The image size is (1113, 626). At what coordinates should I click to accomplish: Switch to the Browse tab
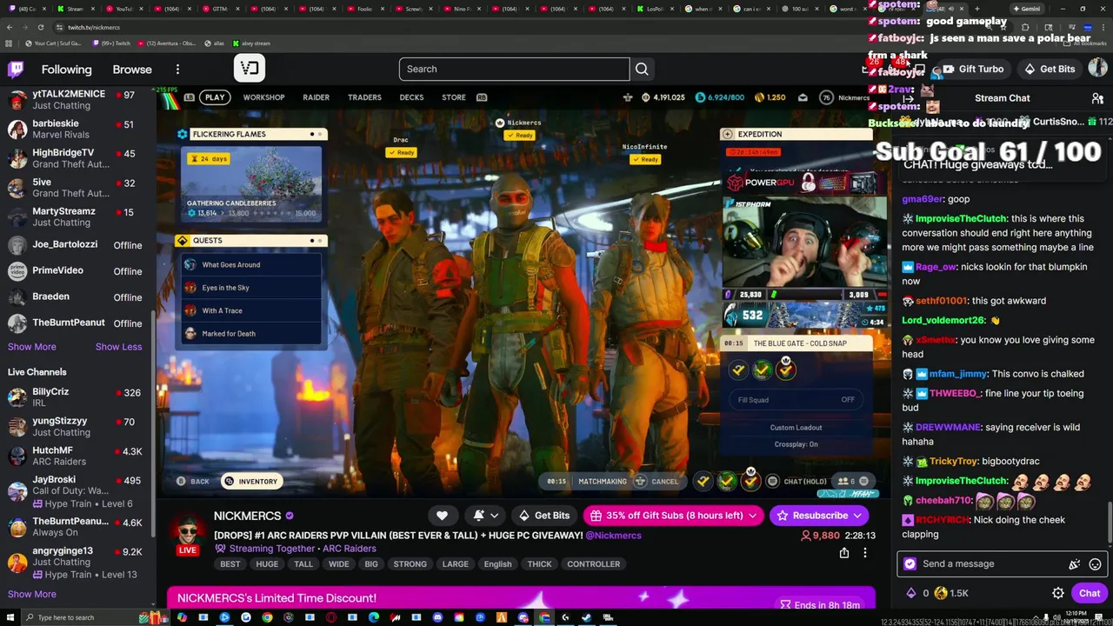tap(132, 70)
